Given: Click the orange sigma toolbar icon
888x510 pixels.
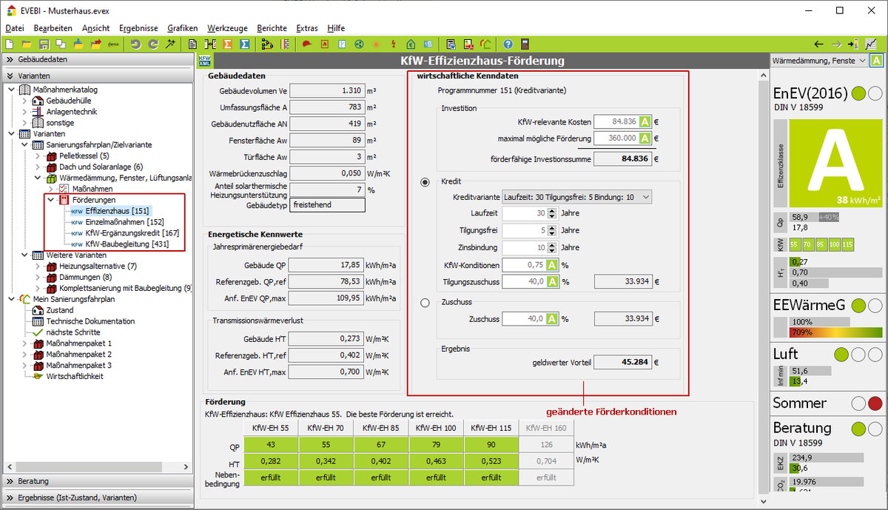Looking at the screenshot, I should tap(228, 44).
